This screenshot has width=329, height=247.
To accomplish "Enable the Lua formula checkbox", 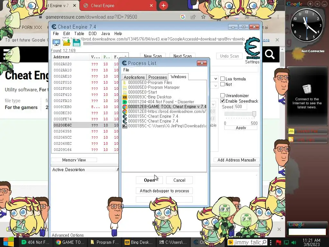I will coord(222,79).
